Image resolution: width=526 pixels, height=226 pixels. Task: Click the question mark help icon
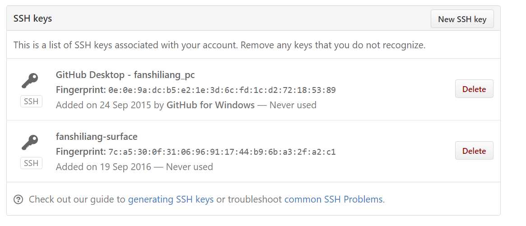pyautogui.click(x=18, y=199)
